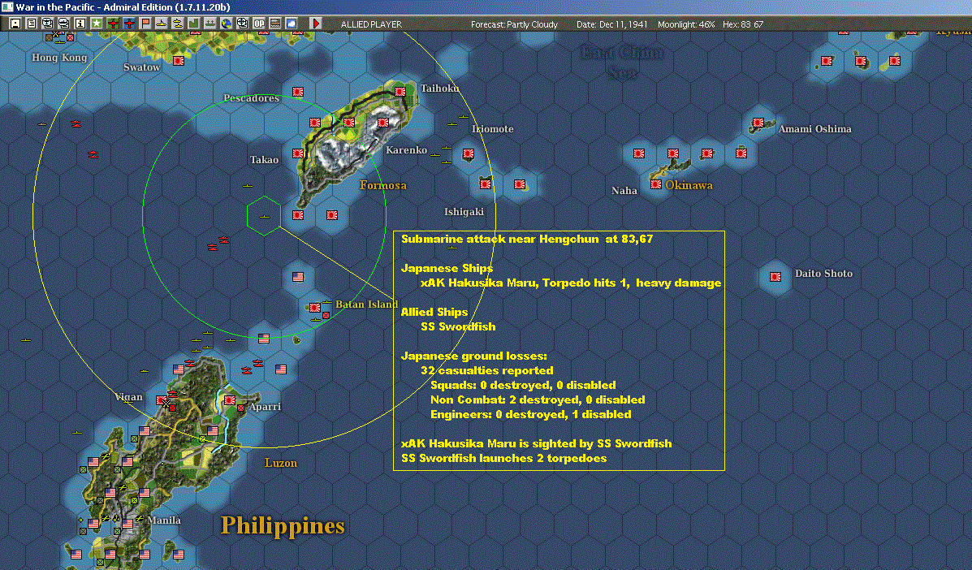
Task: Click '32 casualties reported' line
Action: (487, 370)
